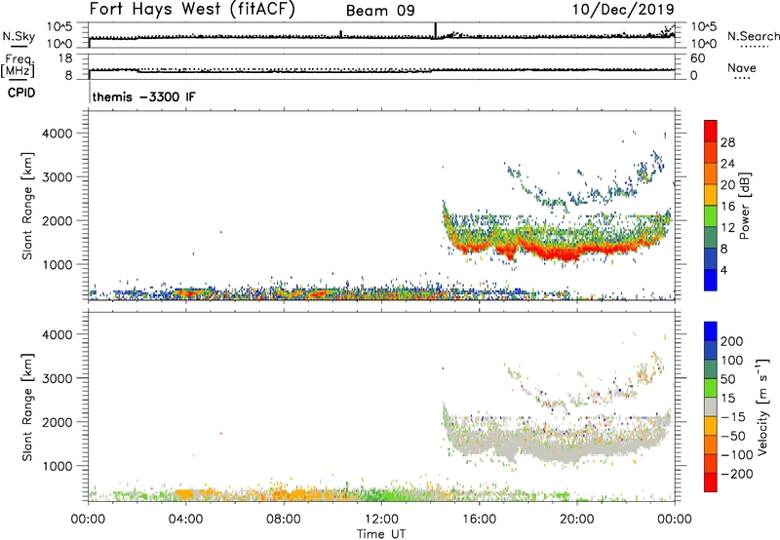Click the 'N.Search' legend label
Image resolution: width=780 pixels, height=540 pixels.
753,36
